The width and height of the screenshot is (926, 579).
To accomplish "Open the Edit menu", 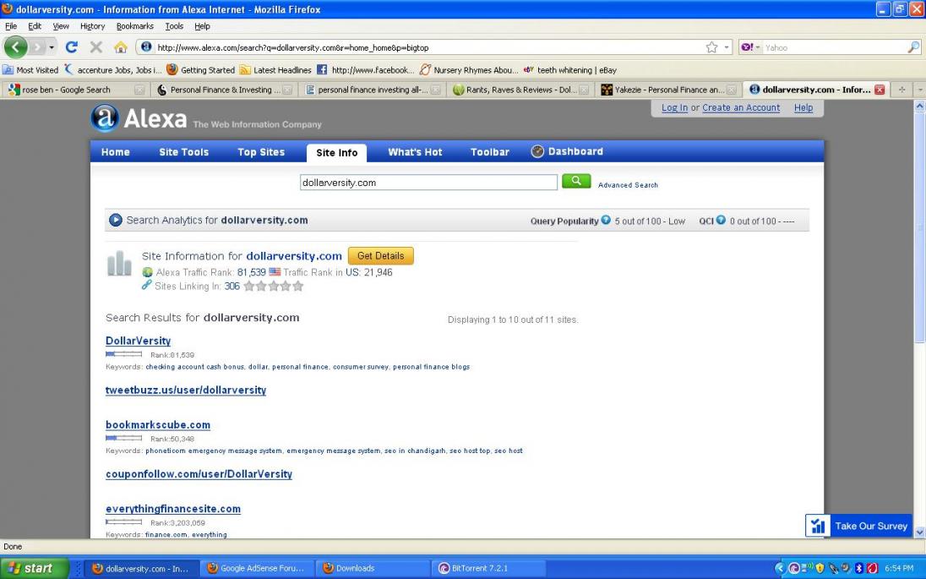I will (35, 26).
